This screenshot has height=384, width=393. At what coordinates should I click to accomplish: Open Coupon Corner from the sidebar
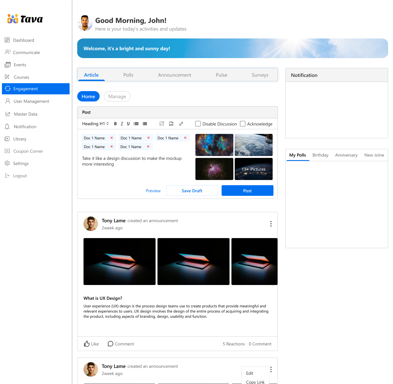click(28, 151)
